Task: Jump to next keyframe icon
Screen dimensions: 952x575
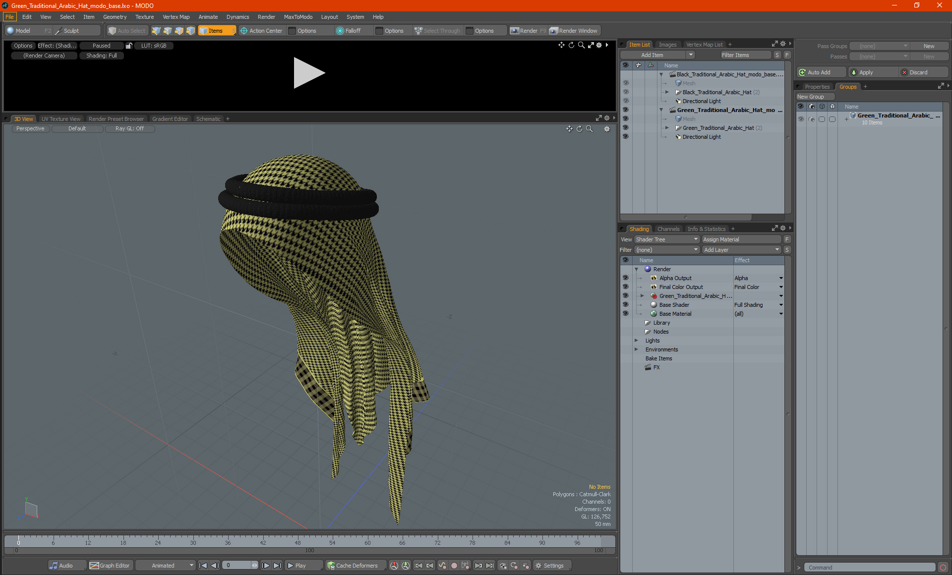Action: [478, 566]
